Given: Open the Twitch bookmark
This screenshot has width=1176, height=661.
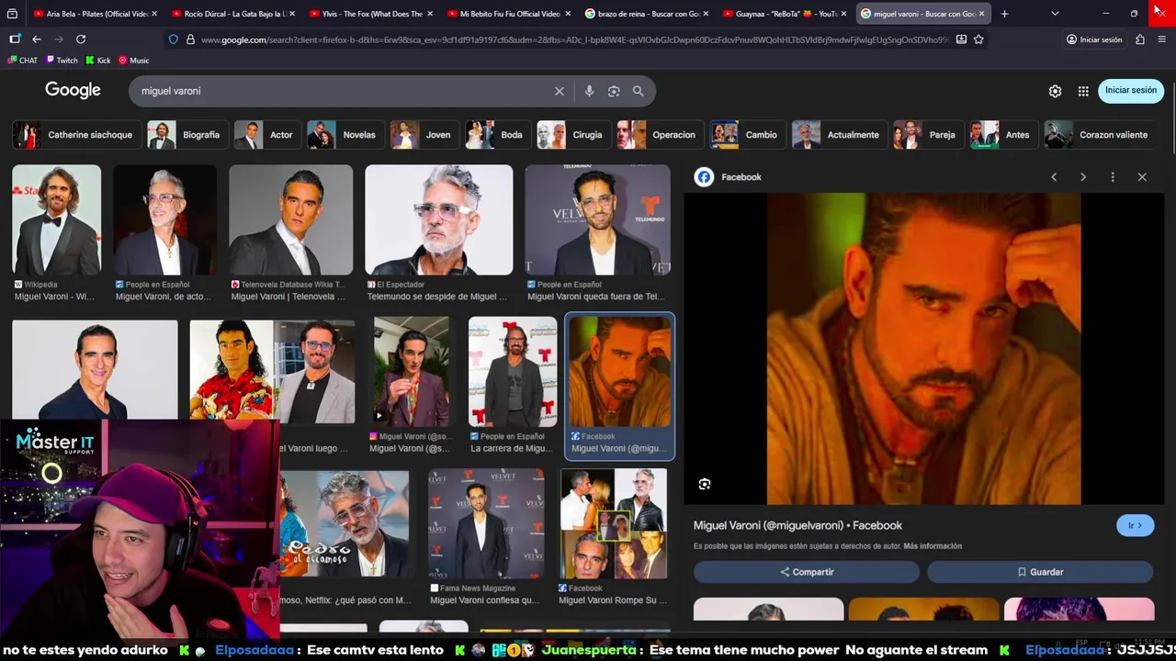Looking at the screenshot, I should (x=61, y=61).
